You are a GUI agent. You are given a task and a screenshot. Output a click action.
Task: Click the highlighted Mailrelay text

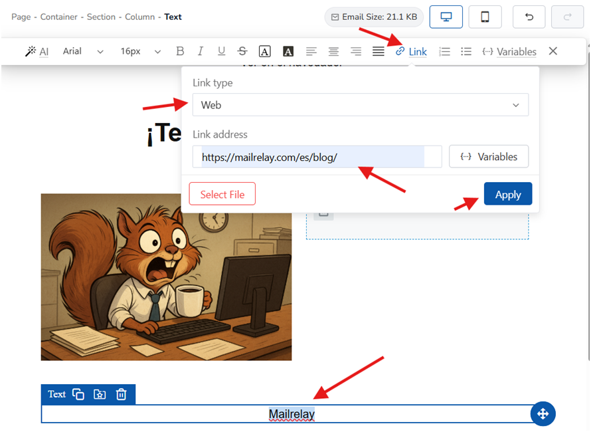[x=292, y=414]
